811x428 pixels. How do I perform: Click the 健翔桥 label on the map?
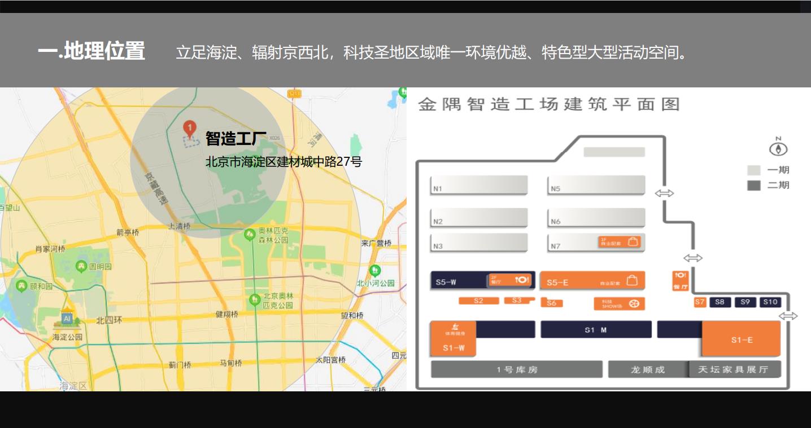click(x=226, y=314)
